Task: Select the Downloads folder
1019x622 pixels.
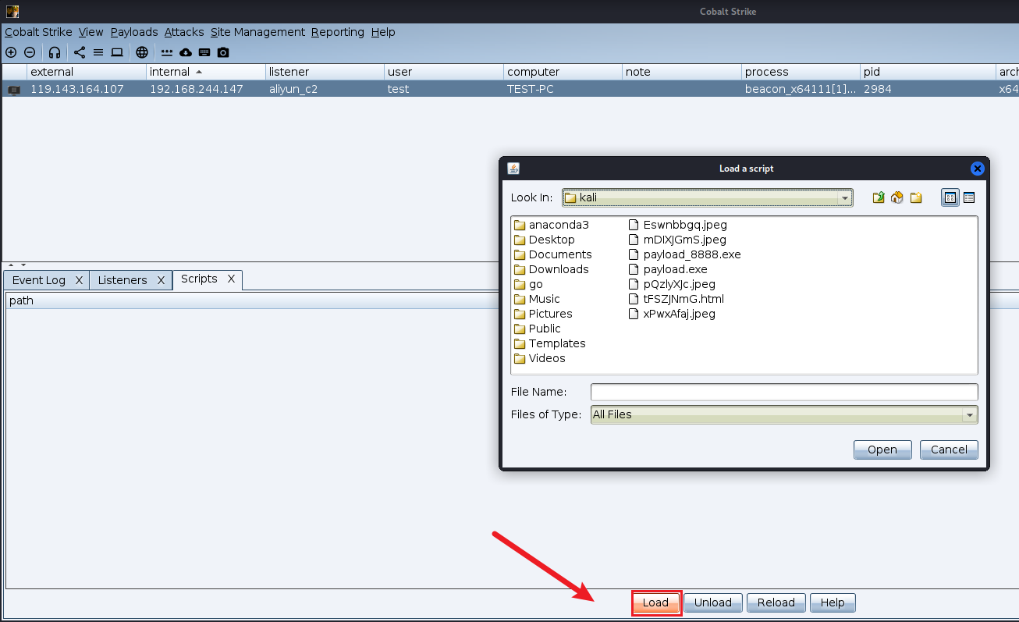Action: tap(552, 269)
